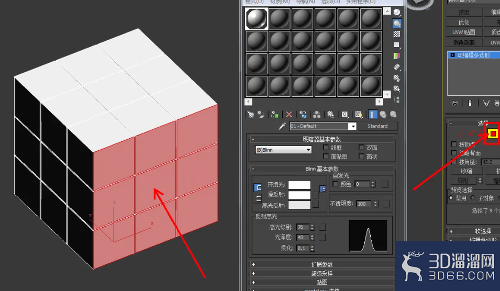Open the Material/Map Navigator icon

pyautogui.click(x=397, y=99)
